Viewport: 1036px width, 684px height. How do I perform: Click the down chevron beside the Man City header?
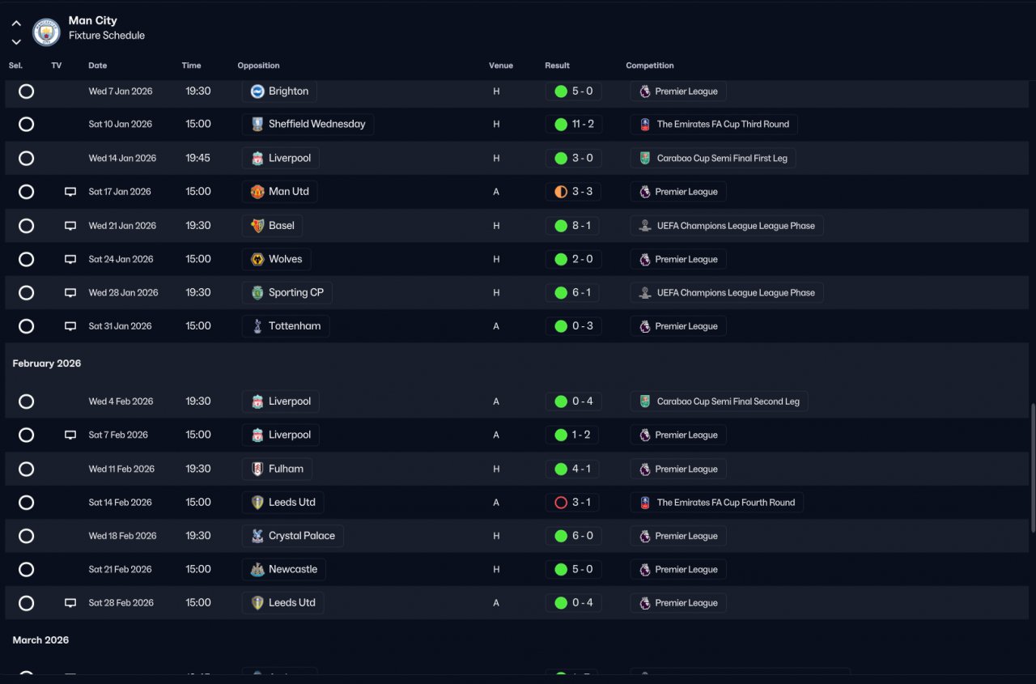(16, 41)
